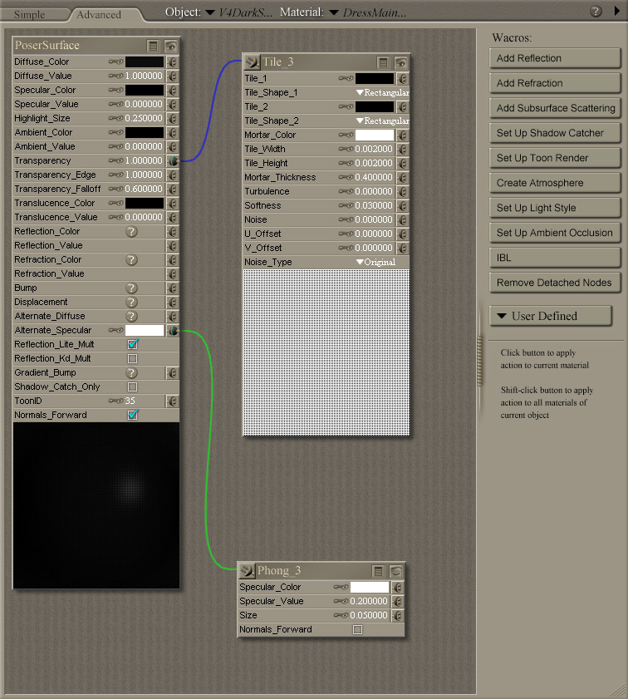Uncheck PoserSurface Normals_Forward checkbox
628x699 pixels.
tap(133, 415)
